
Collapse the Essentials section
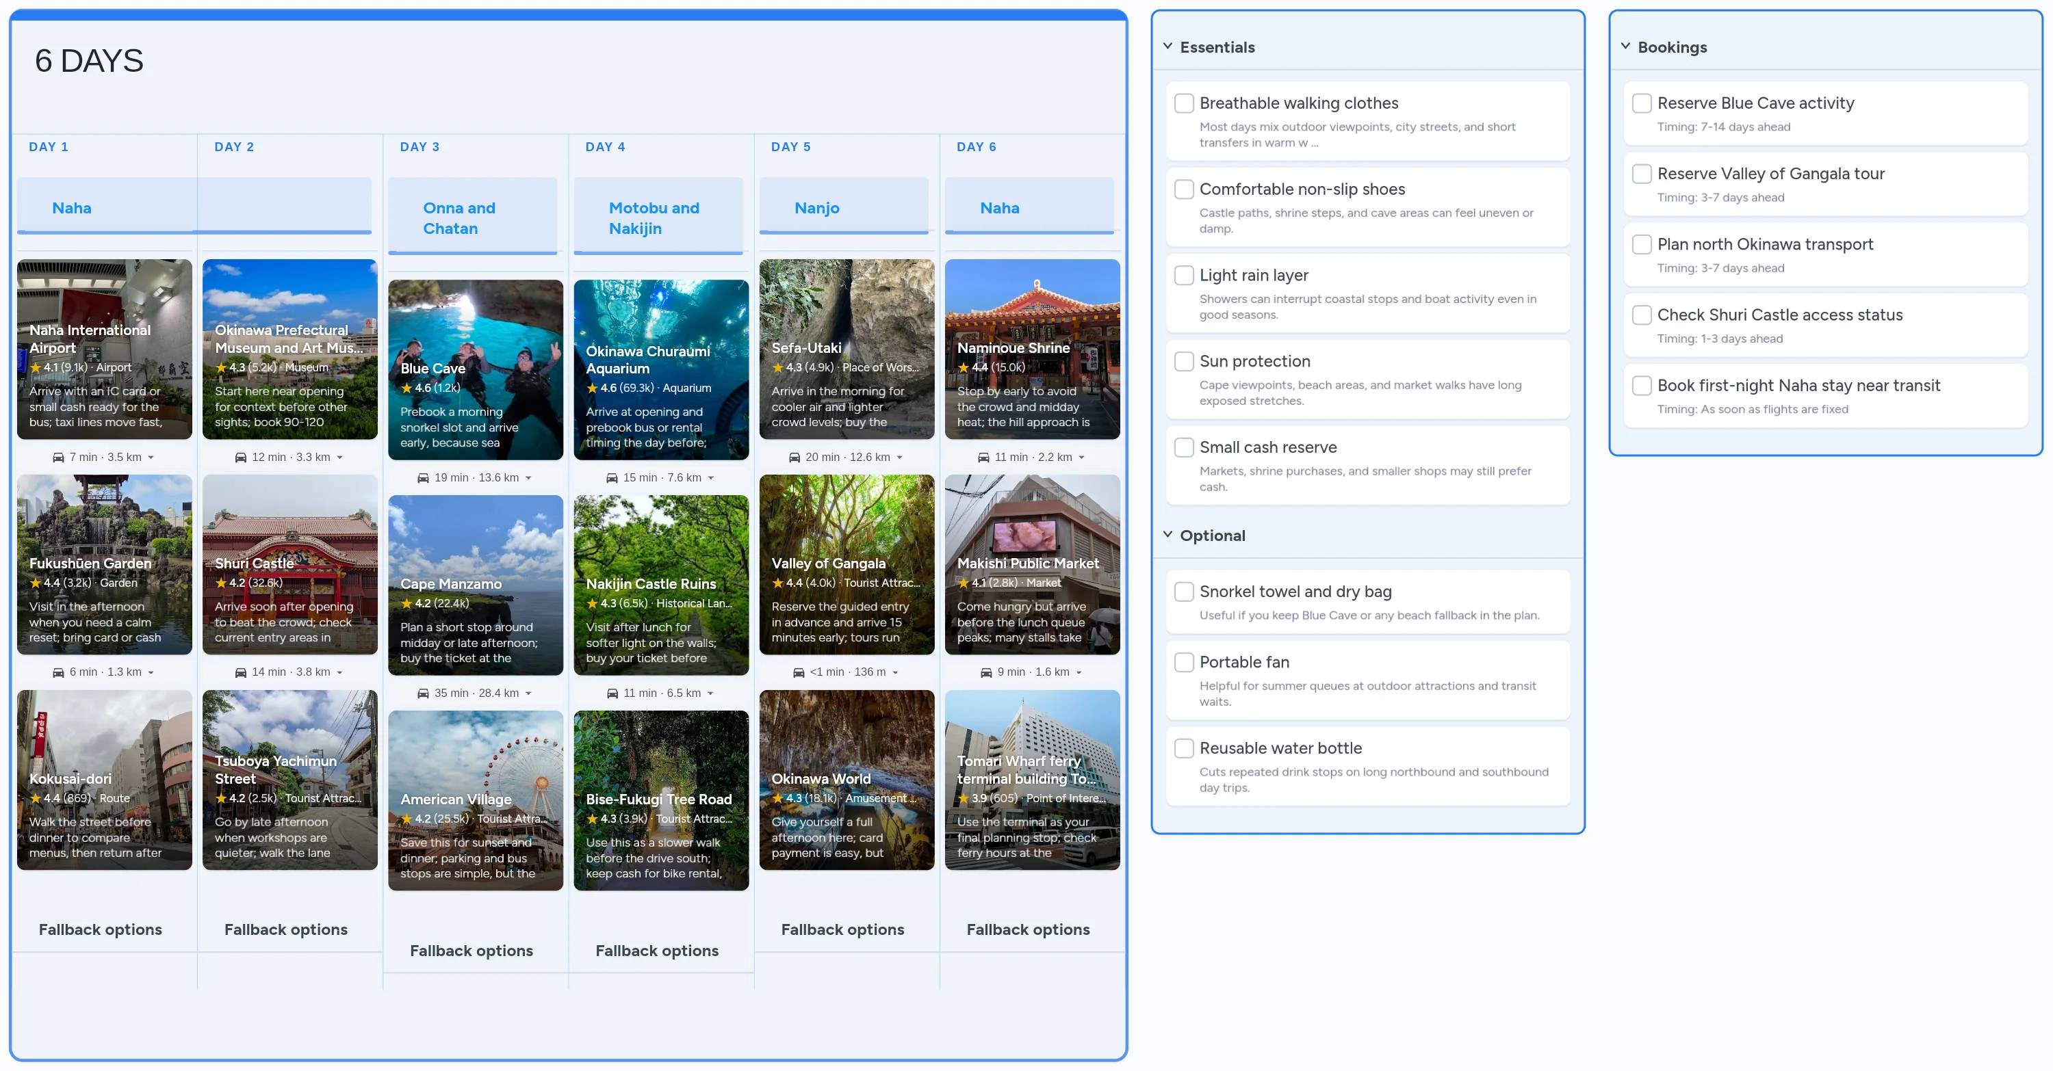tap(1167, 47)
